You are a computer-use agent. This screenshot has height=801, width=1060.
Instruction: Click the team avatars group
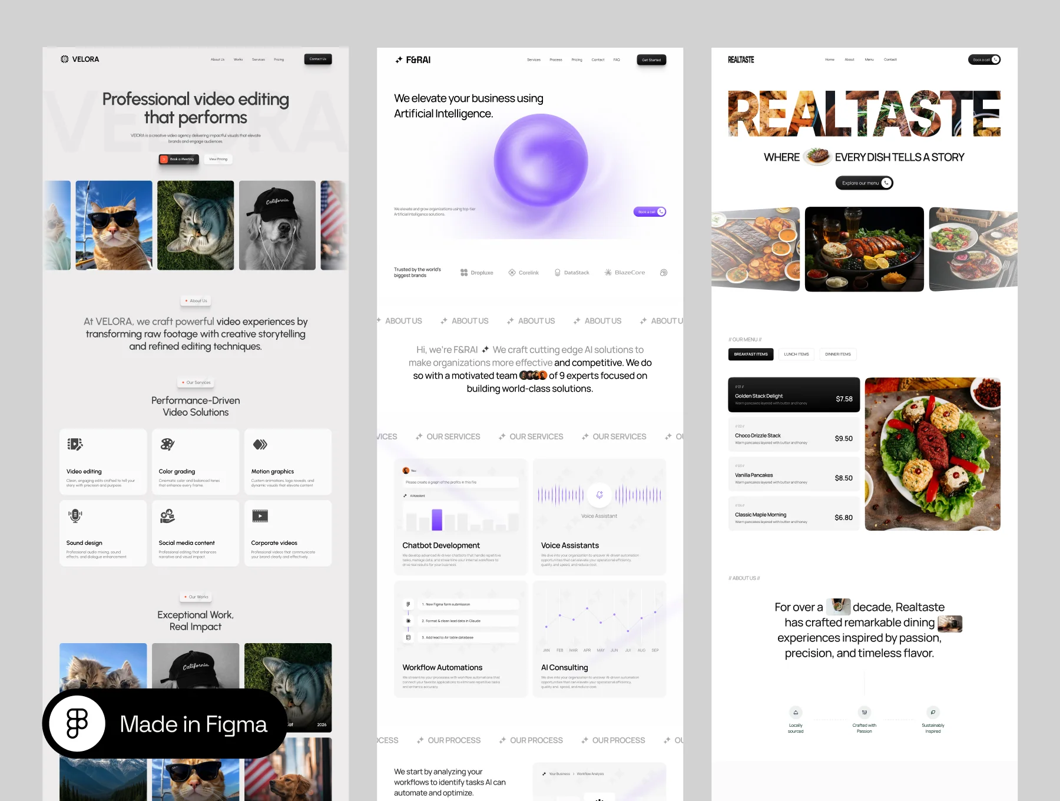coord(533,375)
